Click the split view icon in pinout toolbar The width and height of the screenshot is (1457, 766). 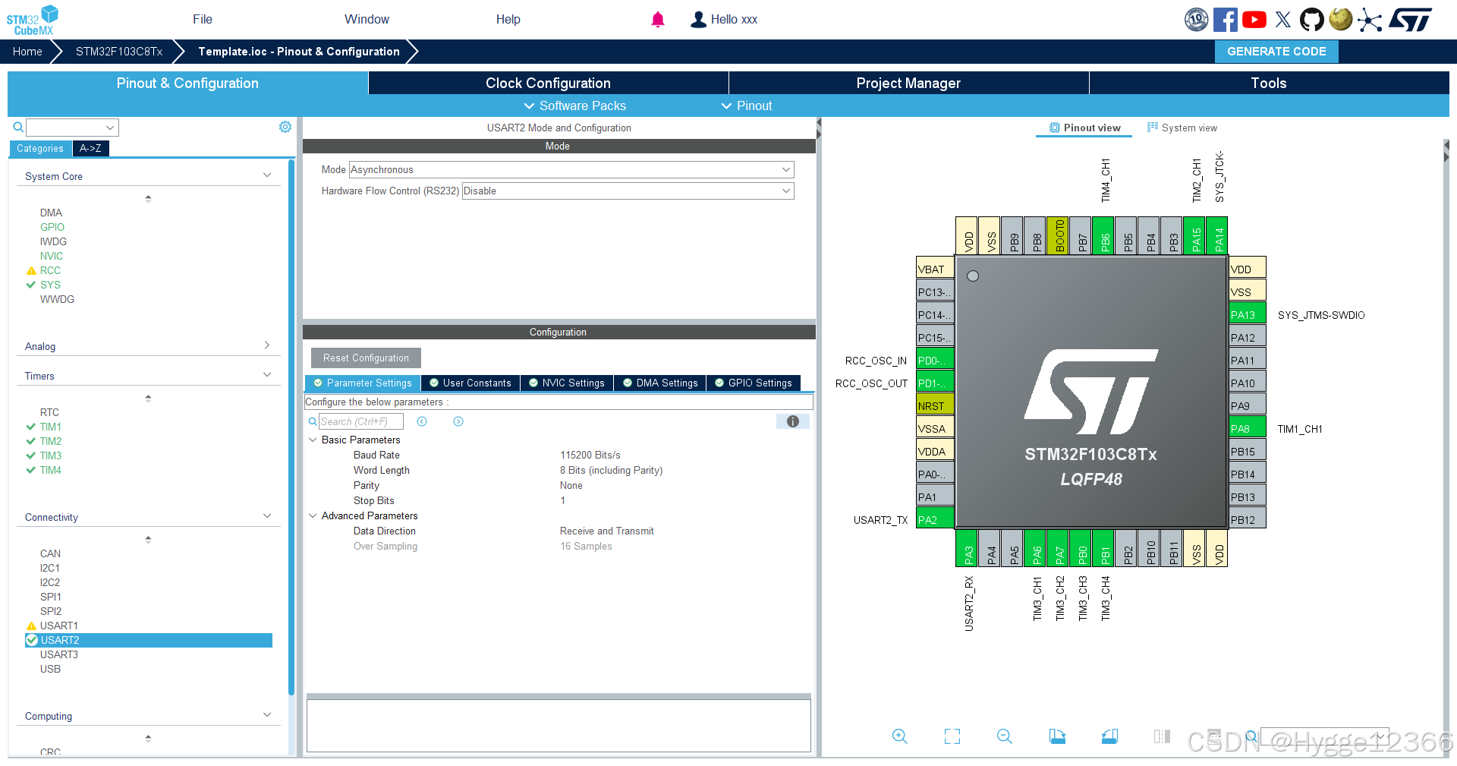(x=1162, y=736)
